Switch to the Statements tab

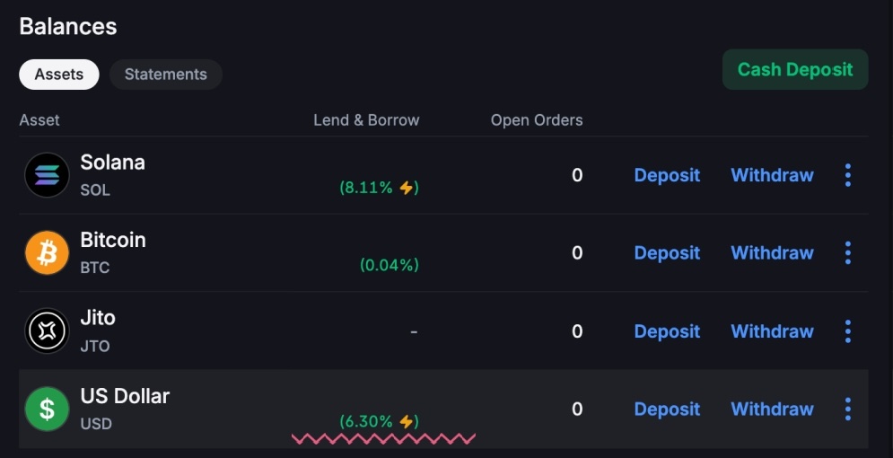166,75
